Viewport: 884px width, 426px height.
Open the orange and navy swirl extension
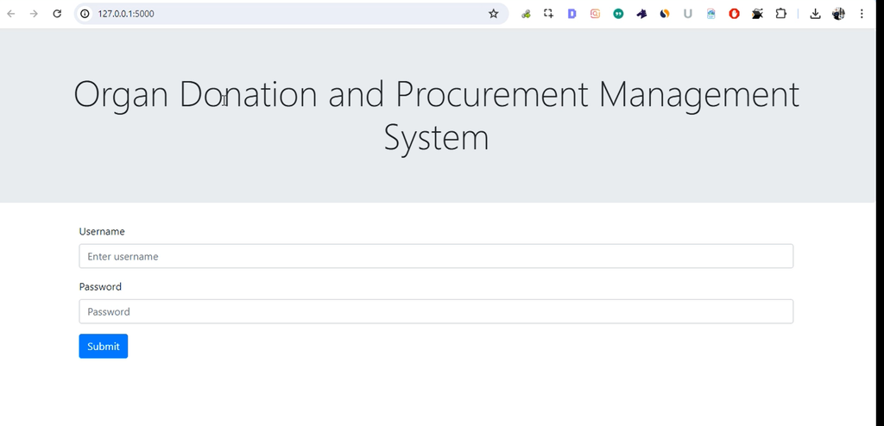[665, 14]
